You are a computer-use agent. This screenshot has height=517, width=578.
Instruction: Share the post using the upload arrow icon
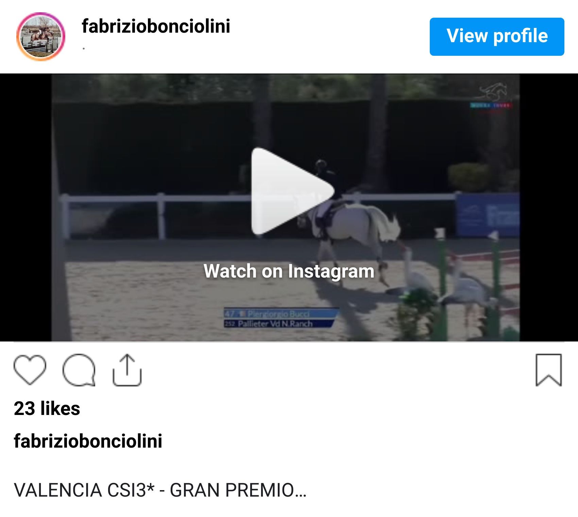(x=127, y=370)
